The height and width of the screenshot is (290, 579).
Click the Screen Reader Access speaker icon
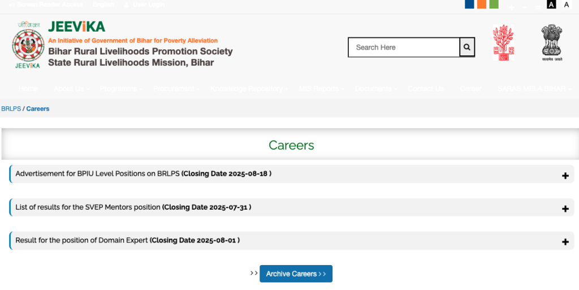[11, 5]
